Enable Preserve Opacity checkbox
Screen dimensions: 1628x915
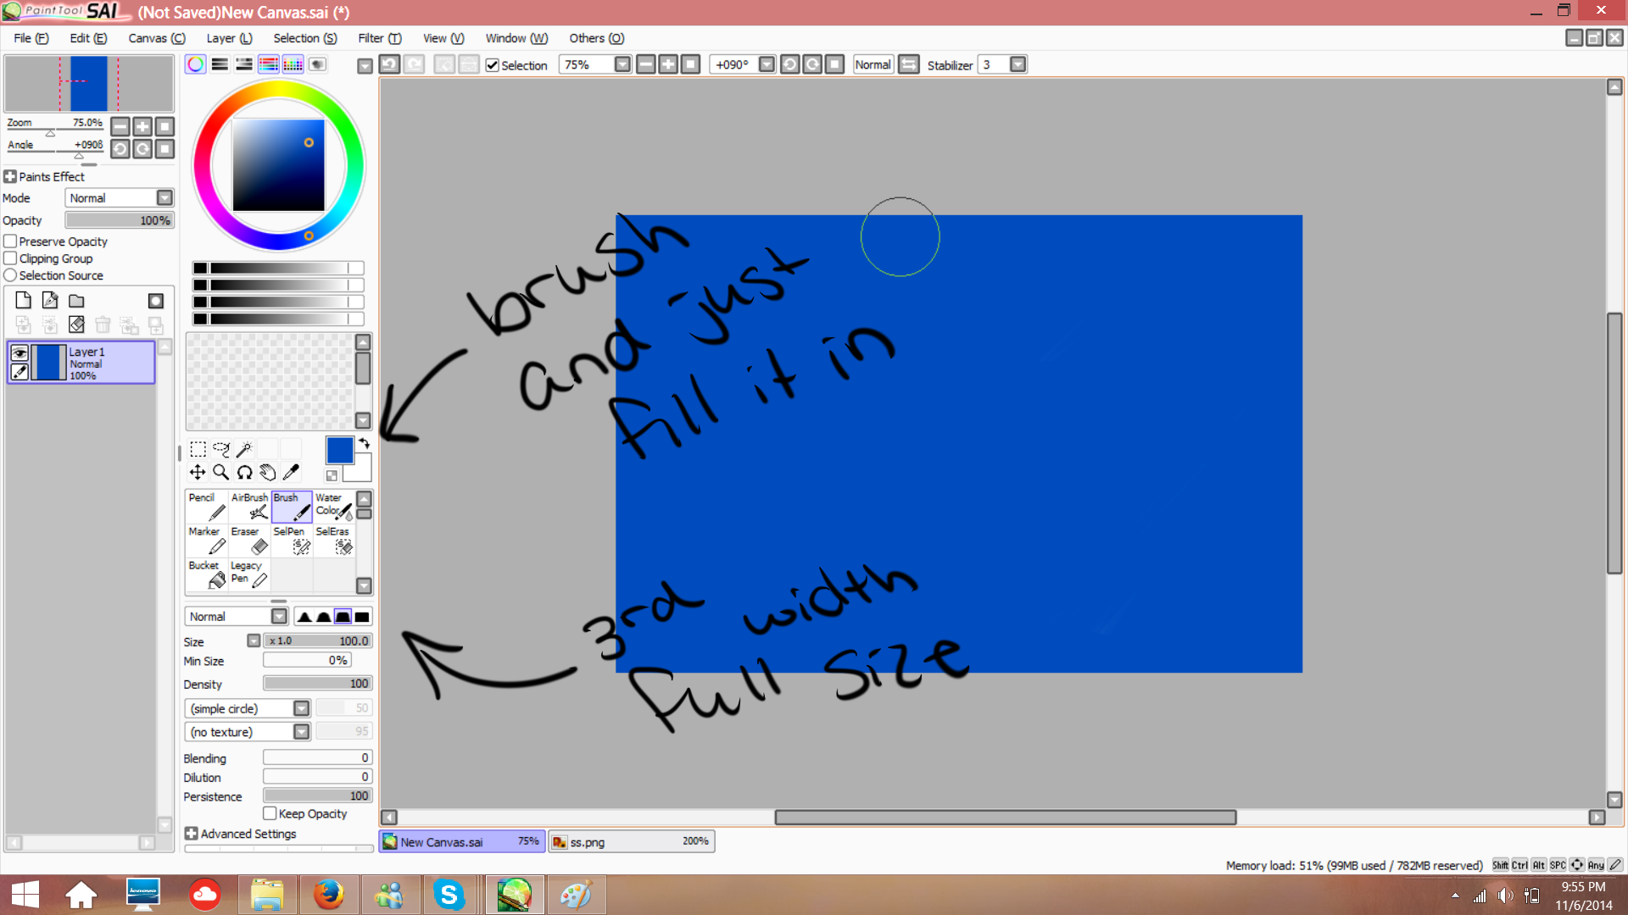tap(11, 241)
